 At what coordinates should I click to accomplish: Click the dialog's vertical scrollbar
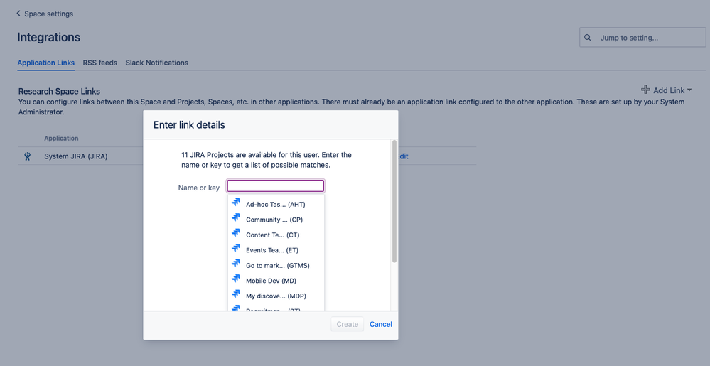tap(394, 203)
